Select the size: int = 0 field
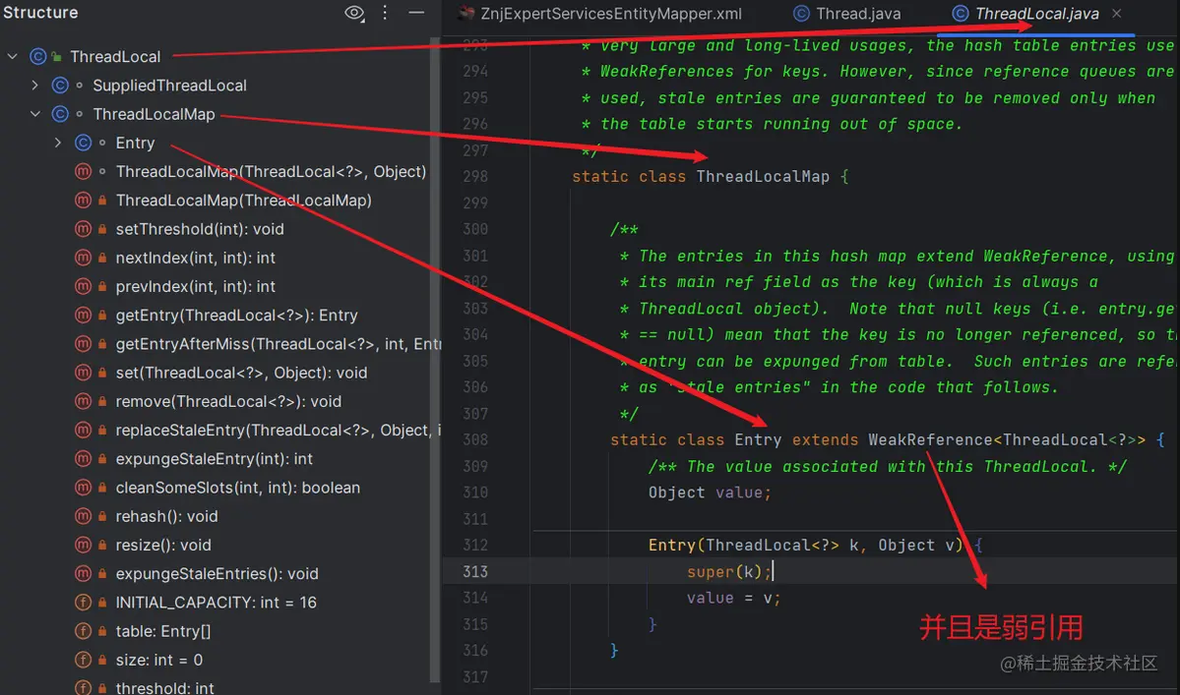1180x695 pixels. point(158,660)
